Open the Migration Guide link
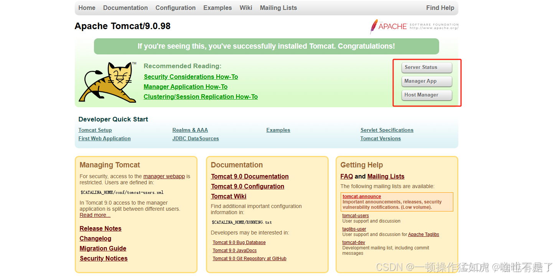The height and width of the screenshot is (277, 555). [103, 248]
